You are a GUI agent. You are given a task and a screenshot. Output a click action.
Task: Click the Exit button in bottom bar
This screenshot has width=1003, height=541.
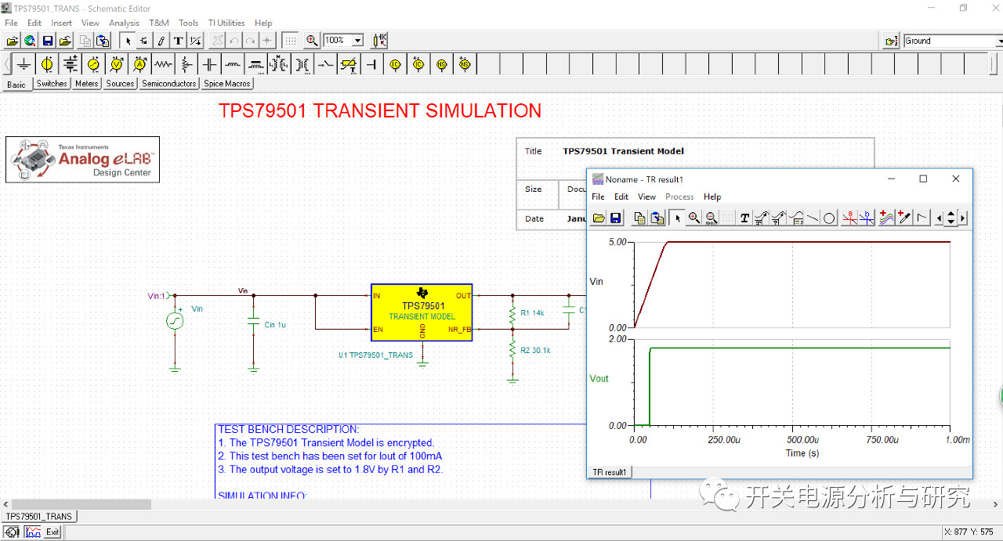(x=53, y=532)
